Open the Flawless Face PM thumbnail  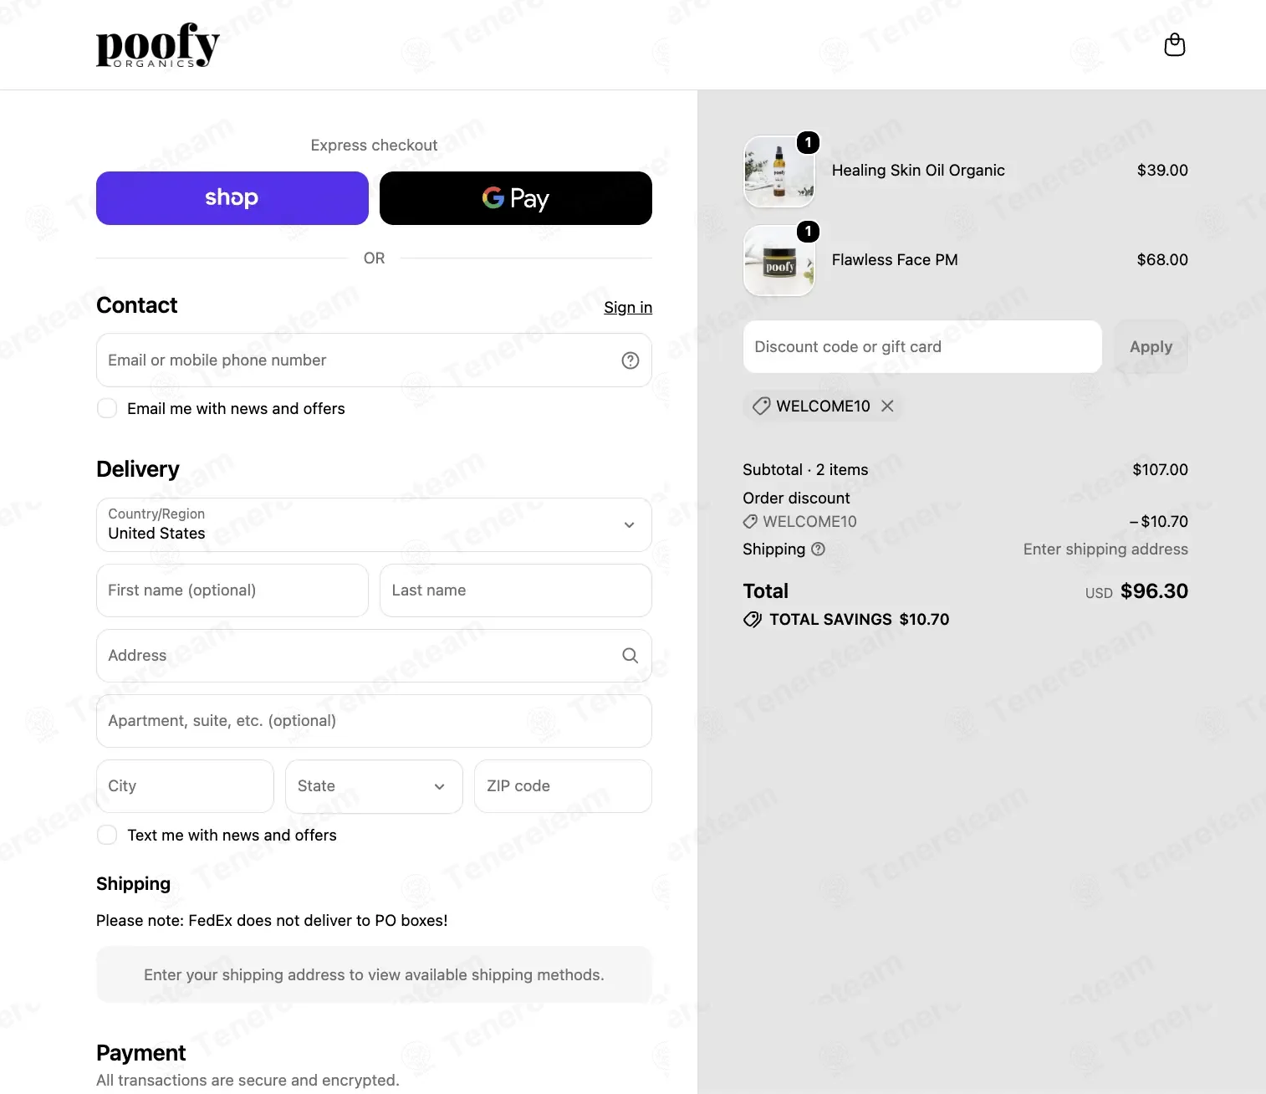pyautogui.click(x=779, y=261)
